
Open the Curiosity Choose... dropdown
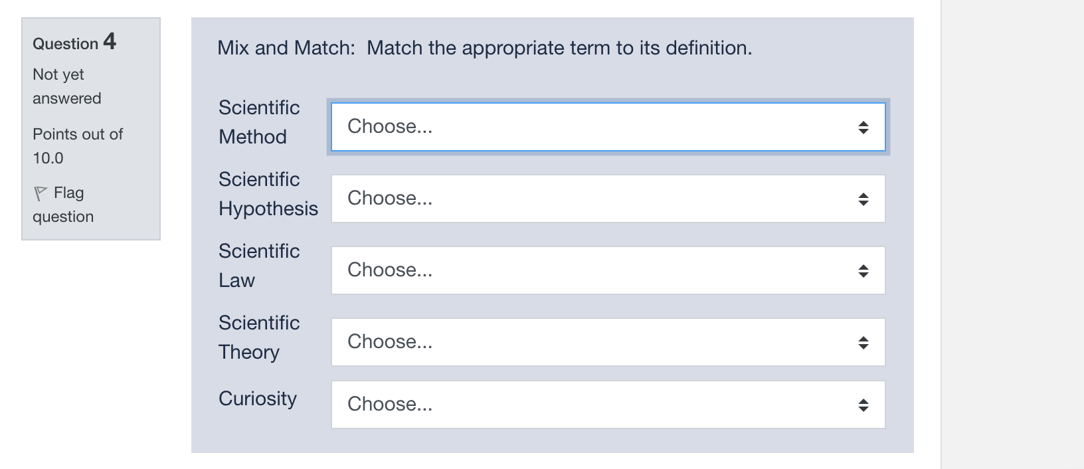pos(598,404)
